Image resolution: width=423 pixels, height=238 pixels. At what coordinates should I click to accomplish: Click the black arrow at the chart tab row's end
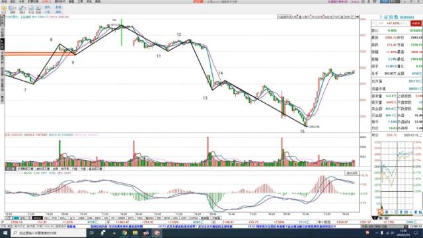(x=357, y=17)
